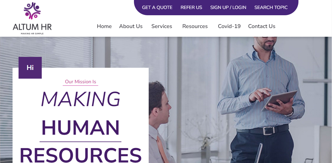This screenshot has height=163, width=332.
Task: Click the italic MAKING heading
Action: [x=80, y=99]
